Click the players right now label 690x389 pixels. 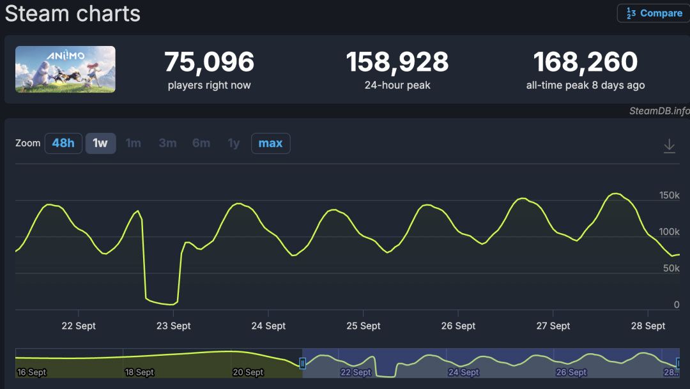point(210,85)
